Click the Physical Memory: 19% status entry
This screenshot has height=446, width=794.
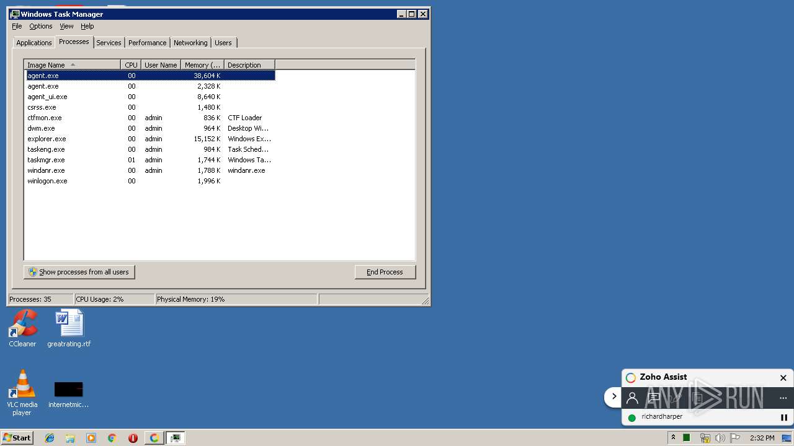point(236,299)
